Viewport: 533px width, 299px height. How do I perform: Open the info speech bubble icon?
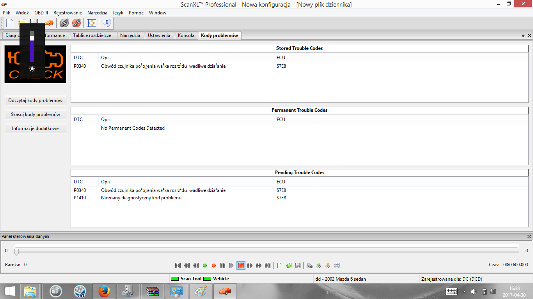tap(107, 23)
